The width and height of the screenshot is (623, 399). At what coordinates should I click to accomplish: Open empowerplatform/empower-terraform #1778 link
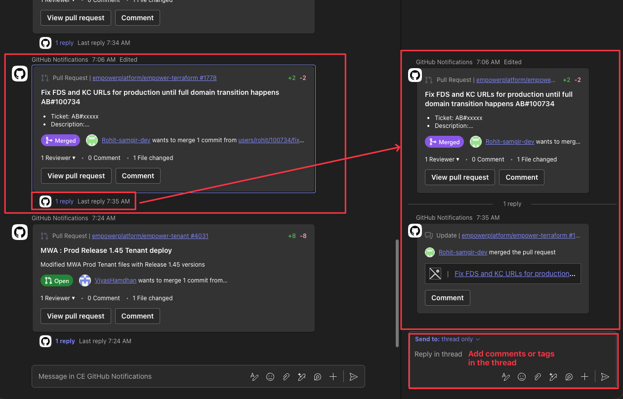(x=154, y=78)
